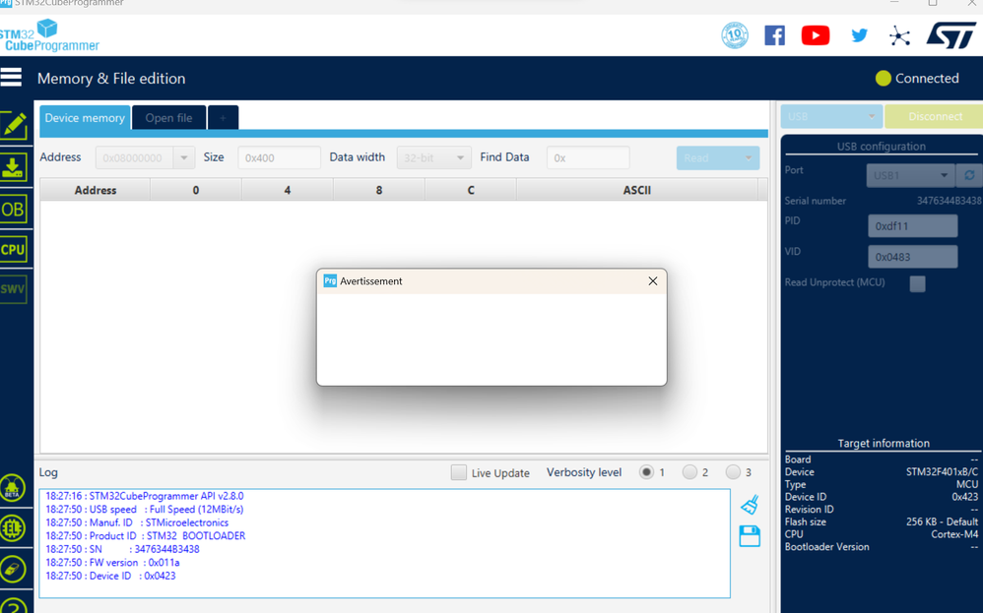The width and height of the screenshot is (983, 613).
Task: Click the STM32CubeProgrammer logo
Action: coord(49,35)
